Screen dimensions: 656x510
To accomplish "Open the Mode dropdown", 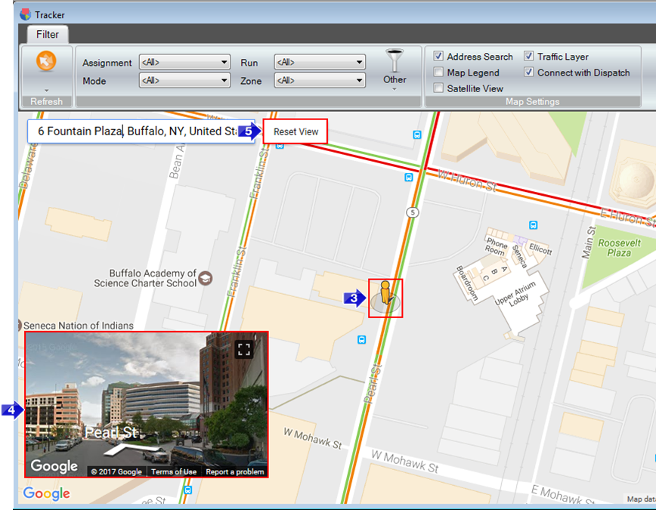I will click(184, 80).
